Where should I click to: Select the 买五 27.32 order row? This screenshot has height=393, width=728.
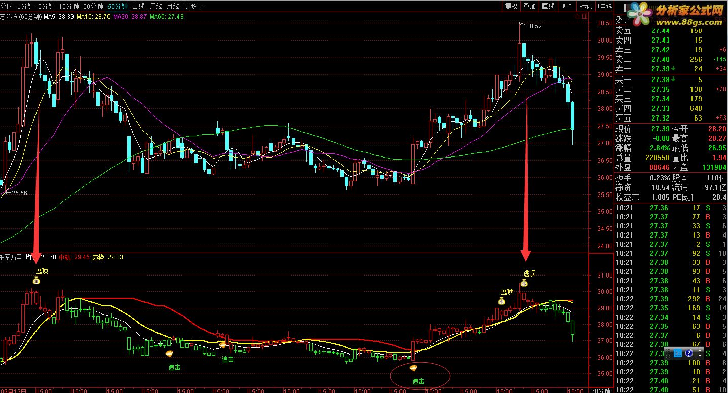point(671,118)
